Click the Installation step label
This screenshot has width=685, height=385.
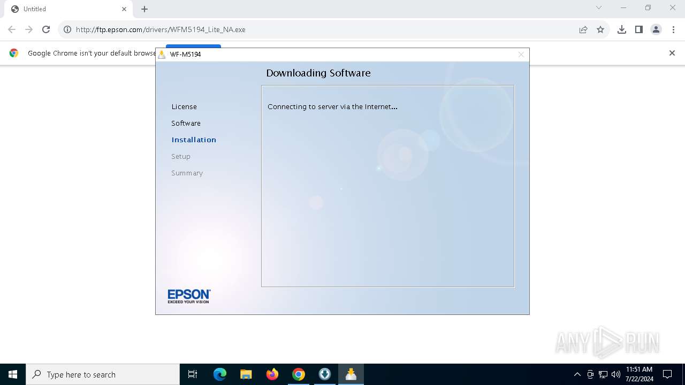coord(194,140)
